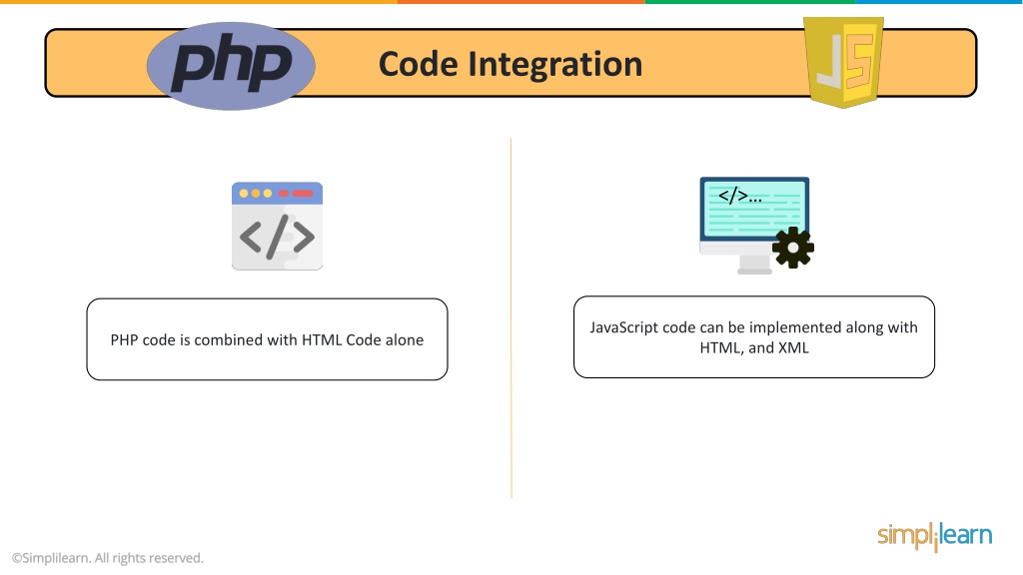Click the 'JavaScript code can be implemented' box
The height and width of the screenshot is (575, 1023).
753,337
